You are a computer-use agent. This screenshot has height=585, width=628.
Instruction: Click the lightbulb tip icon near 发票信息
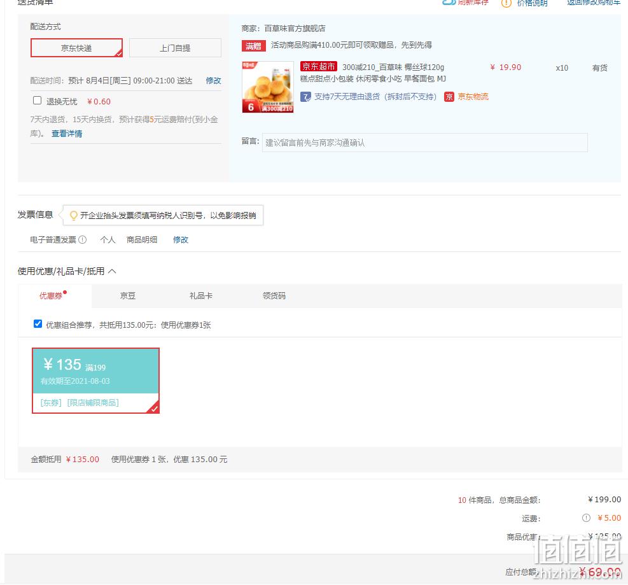pos(73,216)
